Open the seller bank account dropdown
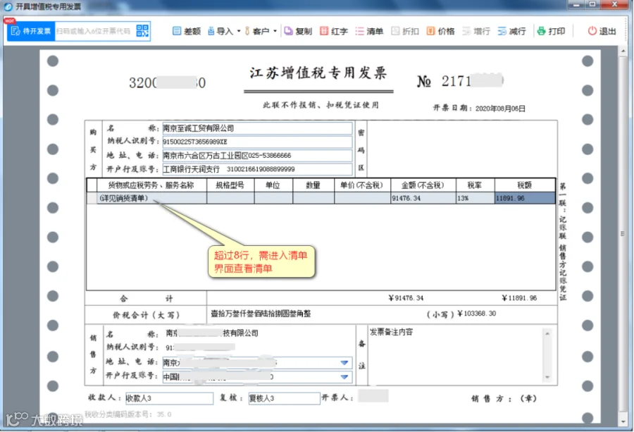 [344, 377]
